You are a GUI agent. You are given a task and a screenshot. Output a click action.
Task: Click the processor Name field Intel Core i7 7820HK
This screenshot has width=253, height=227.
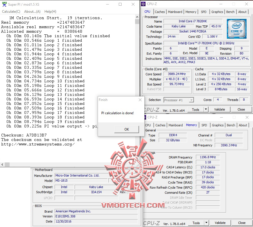point(193,21)
